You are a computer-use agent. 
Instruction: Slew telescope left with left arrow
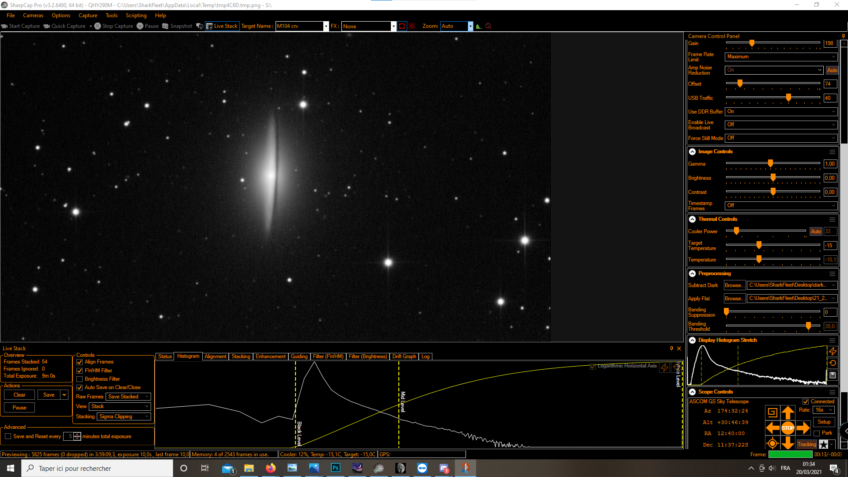coord(772,428)
